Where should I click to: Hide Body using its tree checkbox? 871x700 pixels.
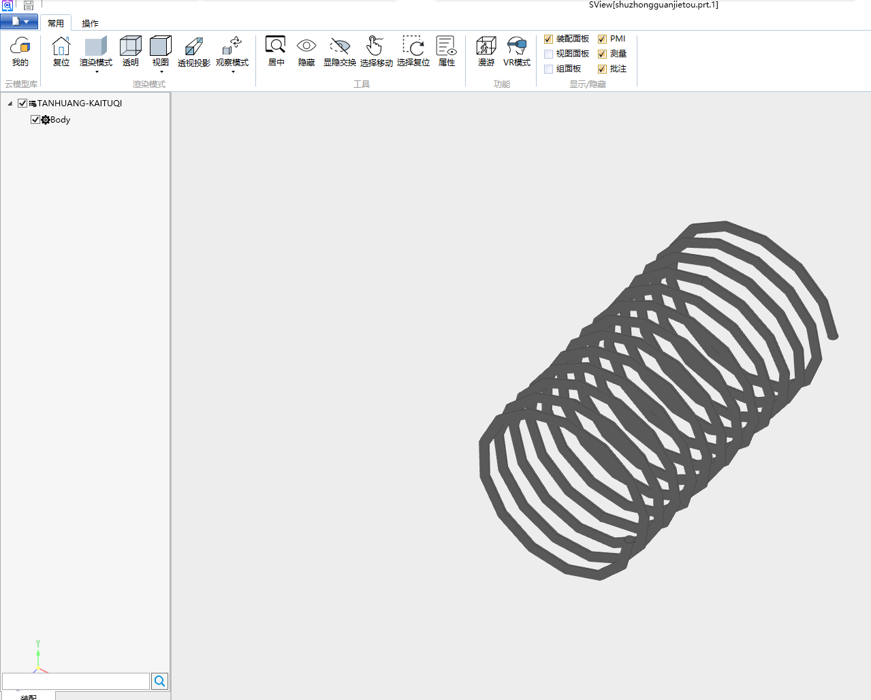(35, 120)
